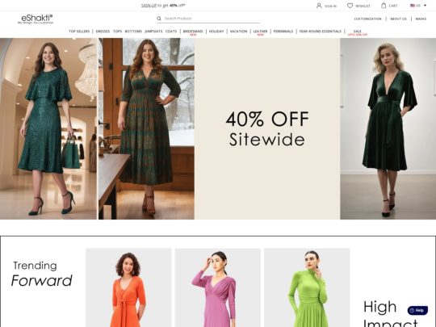Expand the US country dropdown arrow

425,6
